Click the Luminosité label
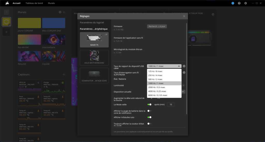The width and height of the screenshot is (265, 142). 119,85
